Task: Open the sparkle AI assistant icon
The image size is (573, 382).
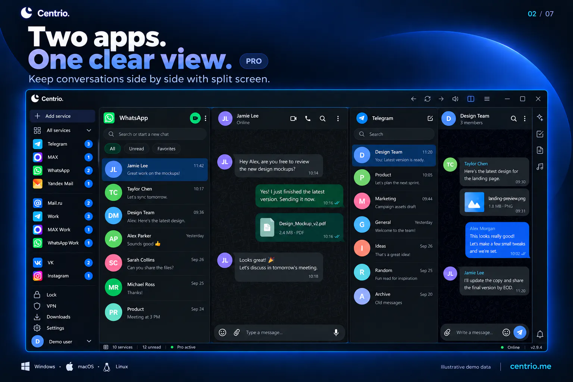Action: pyautogui.click(x=540, y=118)
